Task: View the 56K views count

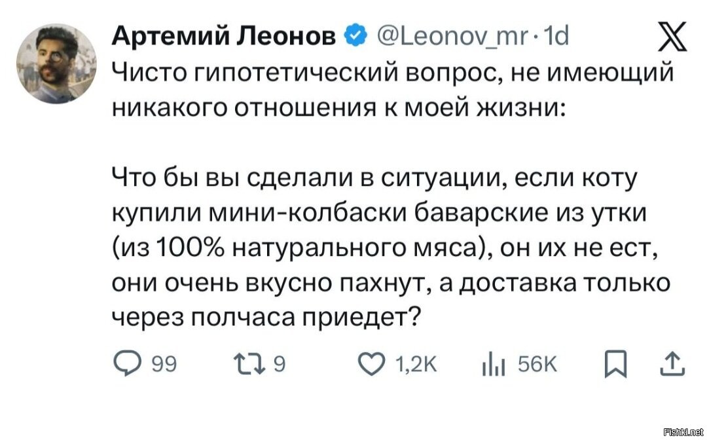Action: click(537, 364)
